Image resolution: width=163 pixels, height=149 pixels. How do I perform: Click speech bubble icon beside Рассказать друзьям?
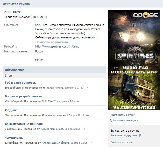coord(140,135)
